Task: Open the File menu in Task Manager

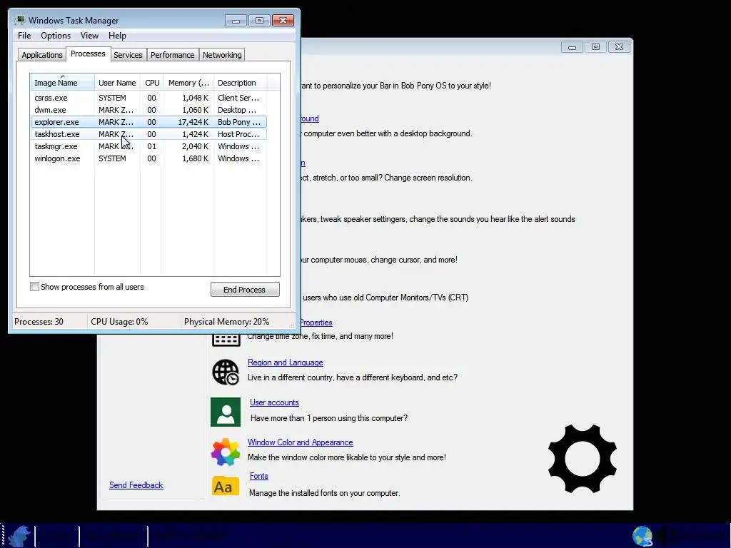Action: (24, 36)
